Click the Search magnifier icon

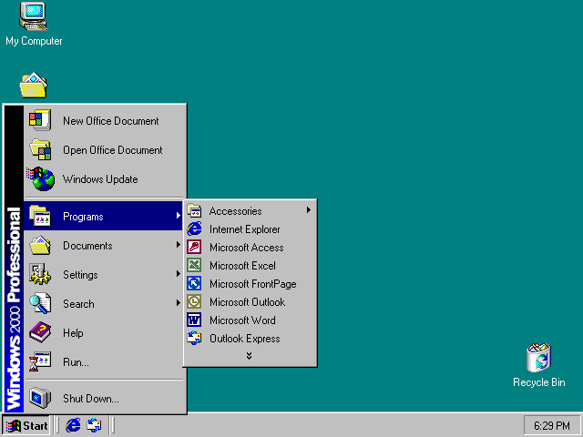[x=40, y=303]
